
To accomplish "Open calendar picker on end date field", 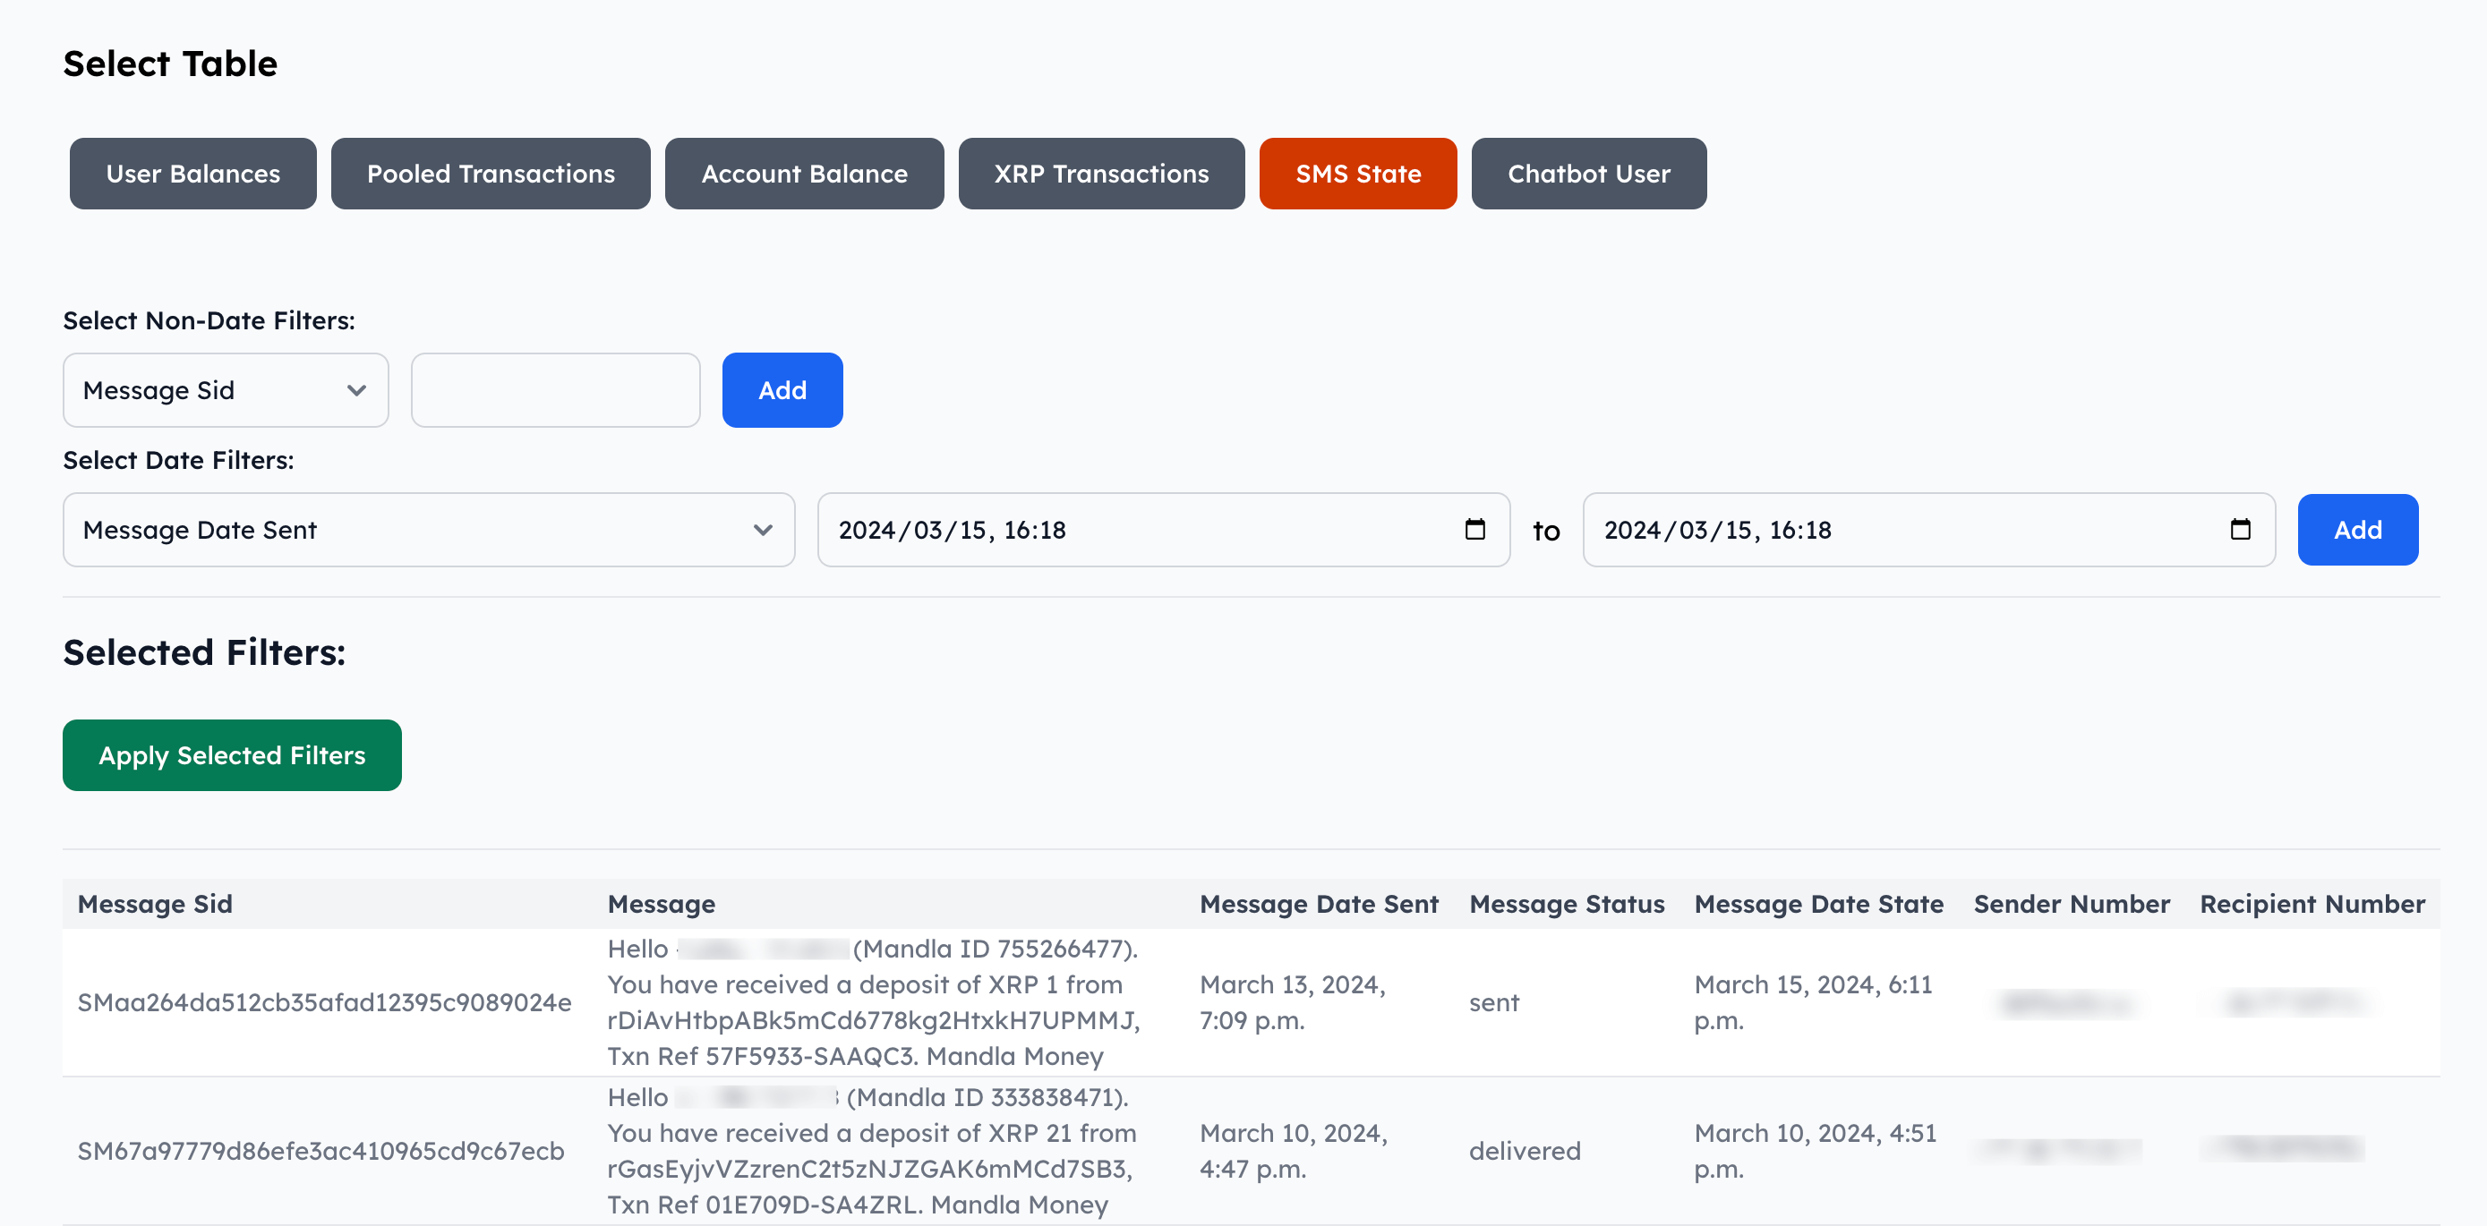I will pyautogui.click(x=2240, y=529).
